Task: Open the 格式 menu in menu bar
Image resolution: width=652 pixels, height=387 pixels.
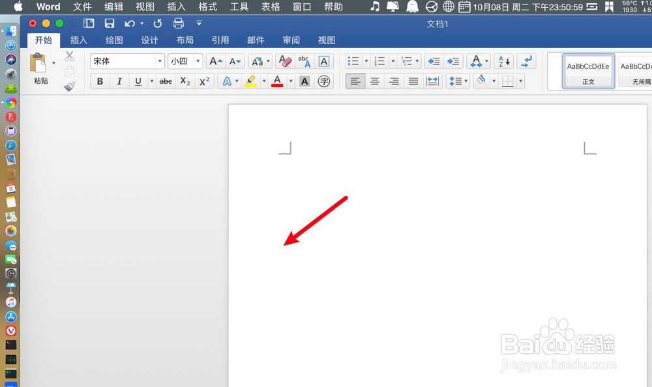Action: coord(207,7)
